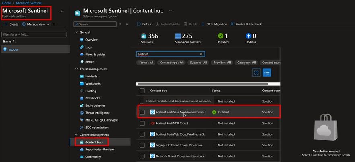The height and width of the screenshot is (162, 355).
Task: Clear the fortinet search text
Action: pos(201,54)
